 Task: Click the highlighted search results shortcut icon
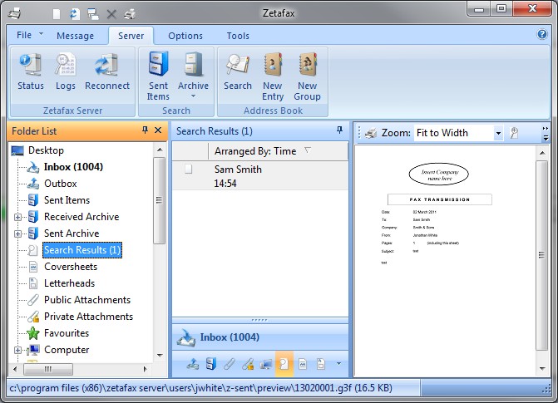coord(284,364)
